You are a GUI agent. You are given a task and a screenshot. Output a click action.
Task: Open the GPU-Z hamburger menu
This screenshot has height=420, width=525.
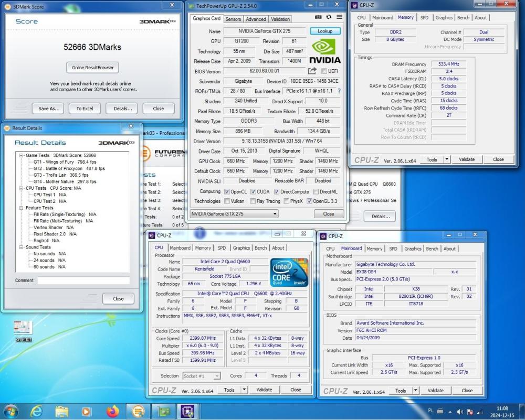coord(339,17)
